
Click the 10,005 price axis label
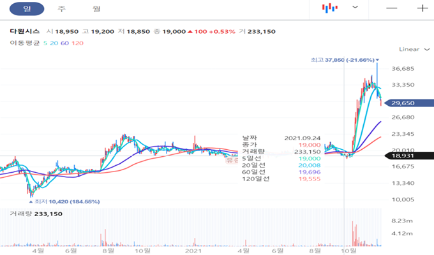click(x=403, y=200)
